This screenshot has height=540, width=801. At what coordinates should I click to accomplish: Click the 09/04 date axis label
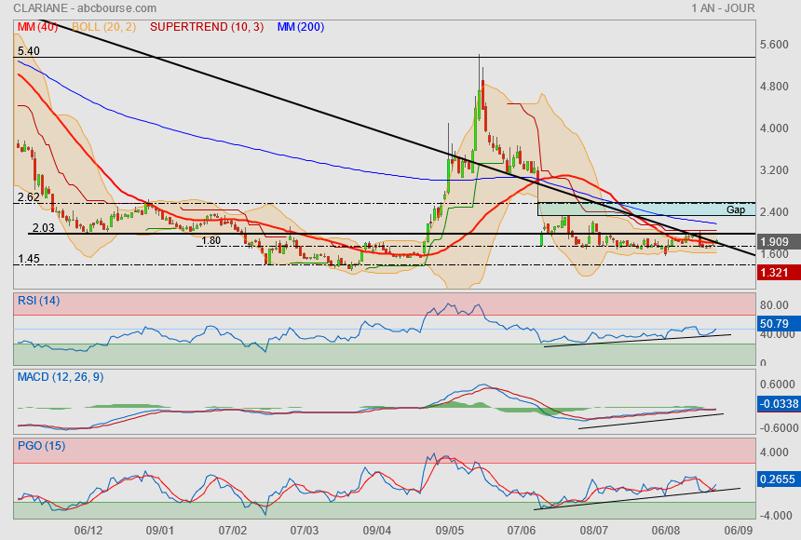(x=377, y=531)
